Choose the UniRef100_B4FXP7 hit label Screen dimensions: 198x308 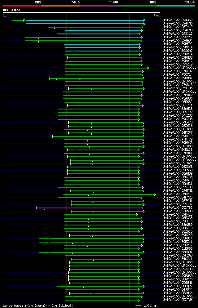(x=178, y=132)
